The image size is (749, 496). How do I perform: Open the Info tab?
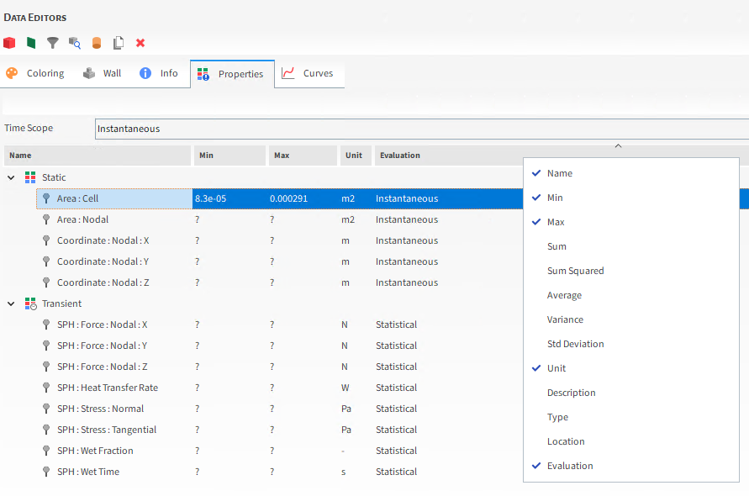point(159,73)
